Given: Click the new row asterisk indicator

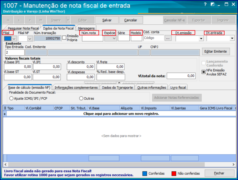Looking at the screenshot, I should [5, 114].
